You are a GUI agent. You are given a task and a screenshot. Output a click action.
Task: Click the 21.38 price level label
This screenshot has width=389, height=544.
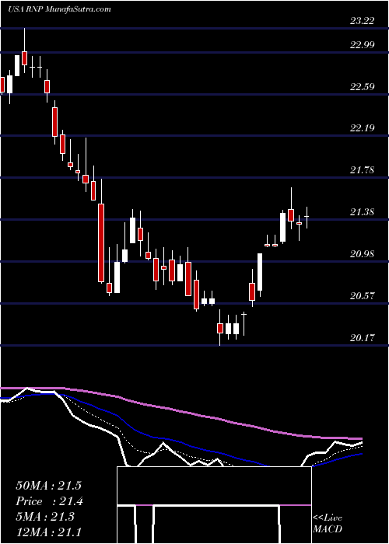tap(362, 211)
